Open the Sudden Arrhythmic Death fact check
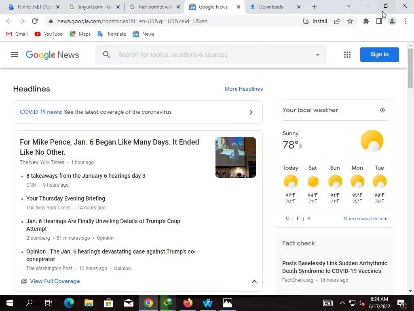The height and width of the screenshot is (311, 414). (x=334, y=267)
